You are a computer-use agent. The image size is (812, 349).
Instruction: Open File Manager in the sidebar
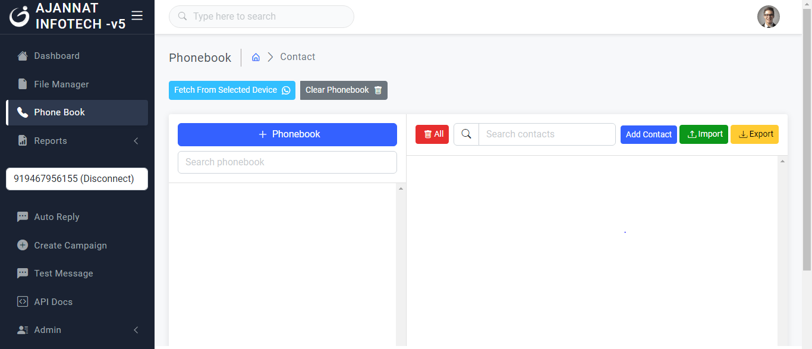[61, 84]
